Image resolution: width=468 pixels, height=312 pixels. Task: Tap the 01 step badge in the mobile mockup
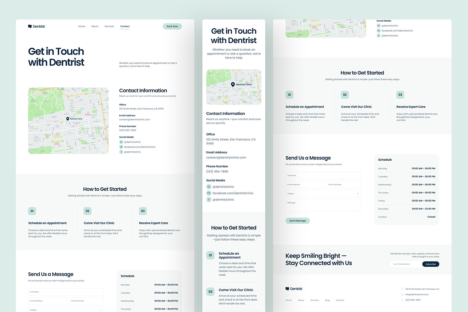(x=211, y=255)
